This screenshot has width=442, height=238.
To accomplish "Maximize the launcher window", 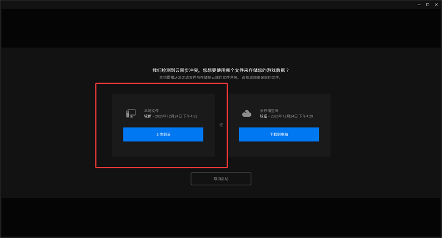I will (x=428, y=5).
